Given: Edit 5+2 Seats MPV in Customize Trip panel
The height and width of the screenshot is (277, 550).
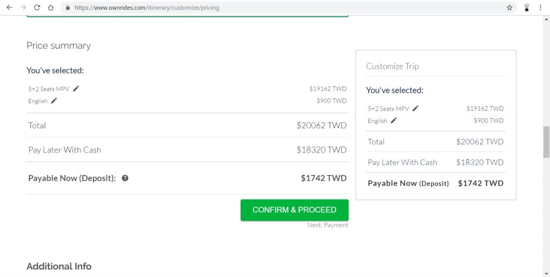Looking at the screenshot, I should point(415,108).
